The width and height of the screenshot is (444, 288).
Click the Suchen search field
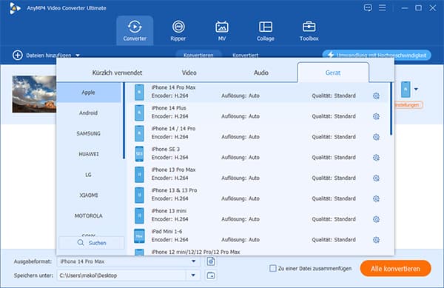coord(92,243)
